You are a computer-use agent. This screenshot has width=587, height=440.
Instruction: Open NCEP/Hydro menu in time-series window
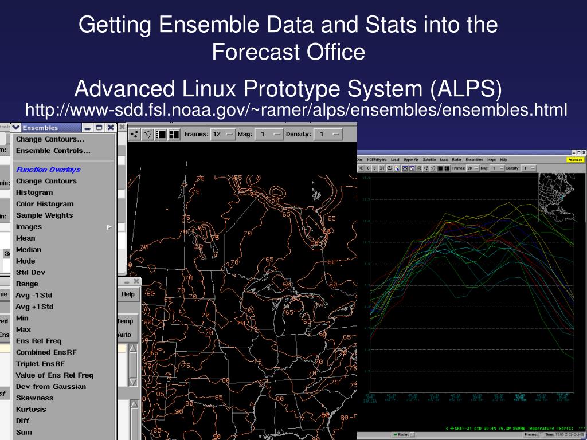click(x=377, y=160)
